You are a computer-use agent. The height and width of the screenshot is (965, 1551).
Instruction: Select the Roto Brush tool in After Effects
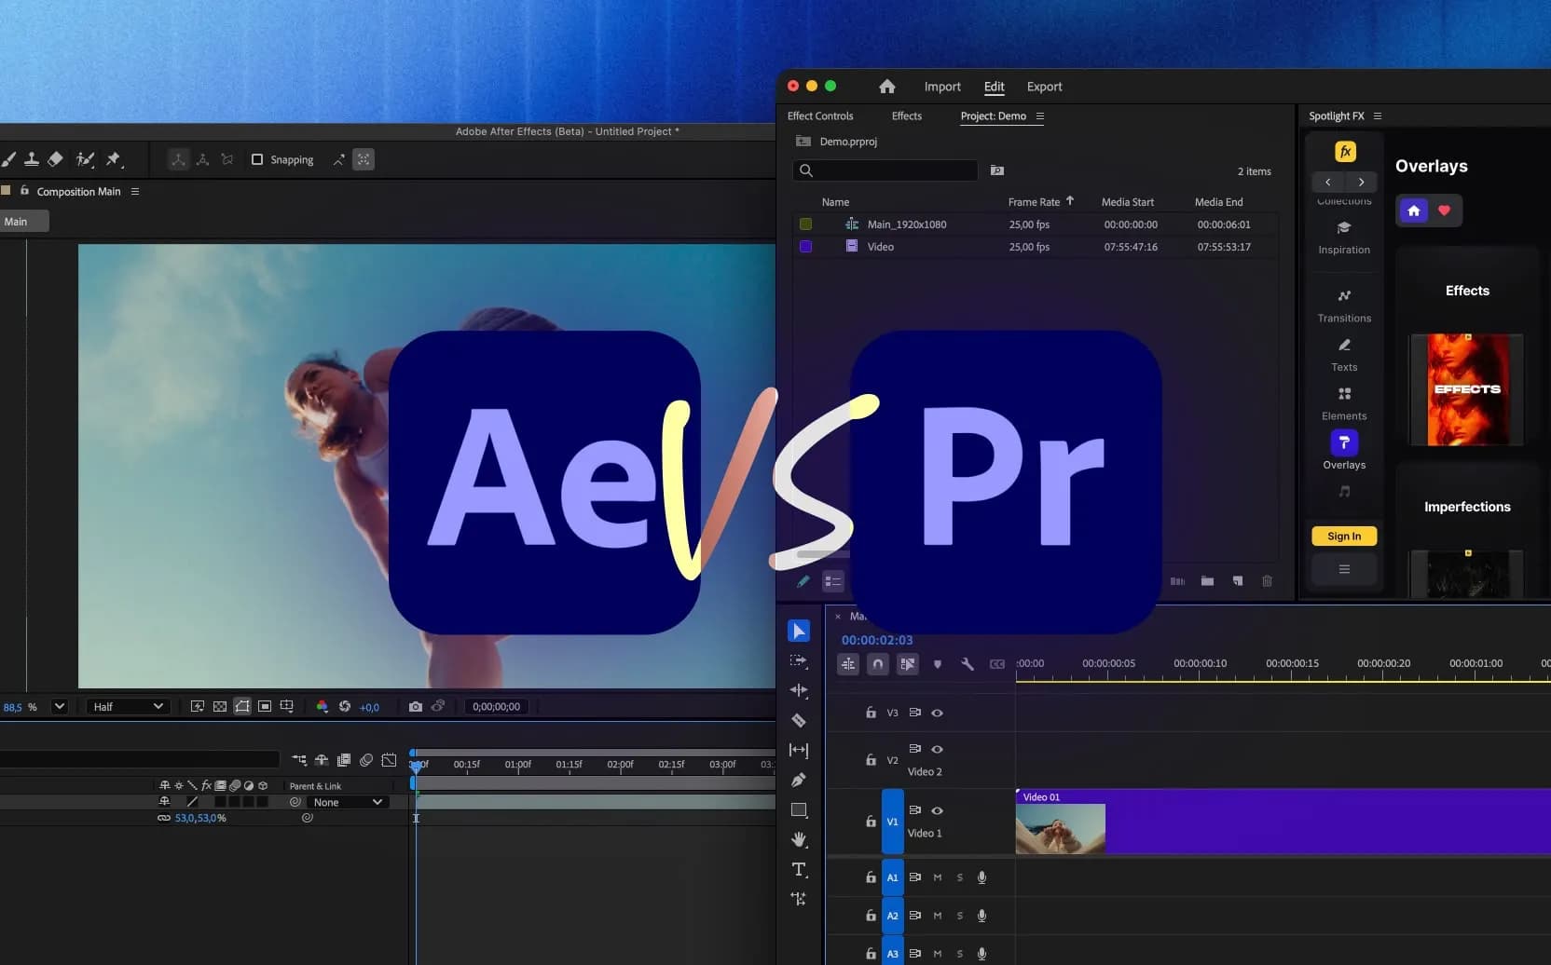pos(85,159)
